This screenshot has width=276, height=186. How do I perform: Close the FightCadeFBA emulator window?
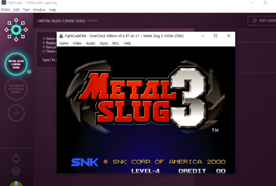(x=229, y=36)
